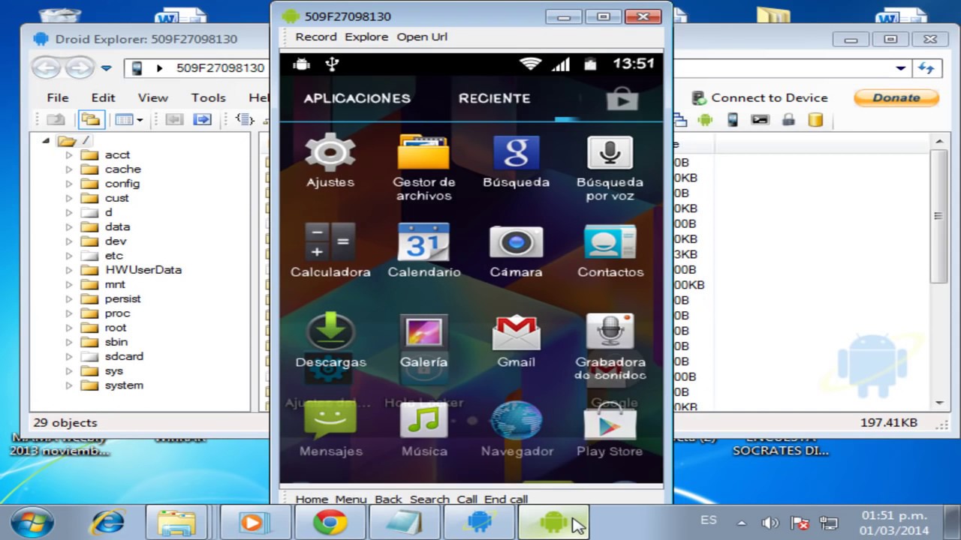961x540 pixels.
Task: Open the View menu
Action: coord(152,97)
